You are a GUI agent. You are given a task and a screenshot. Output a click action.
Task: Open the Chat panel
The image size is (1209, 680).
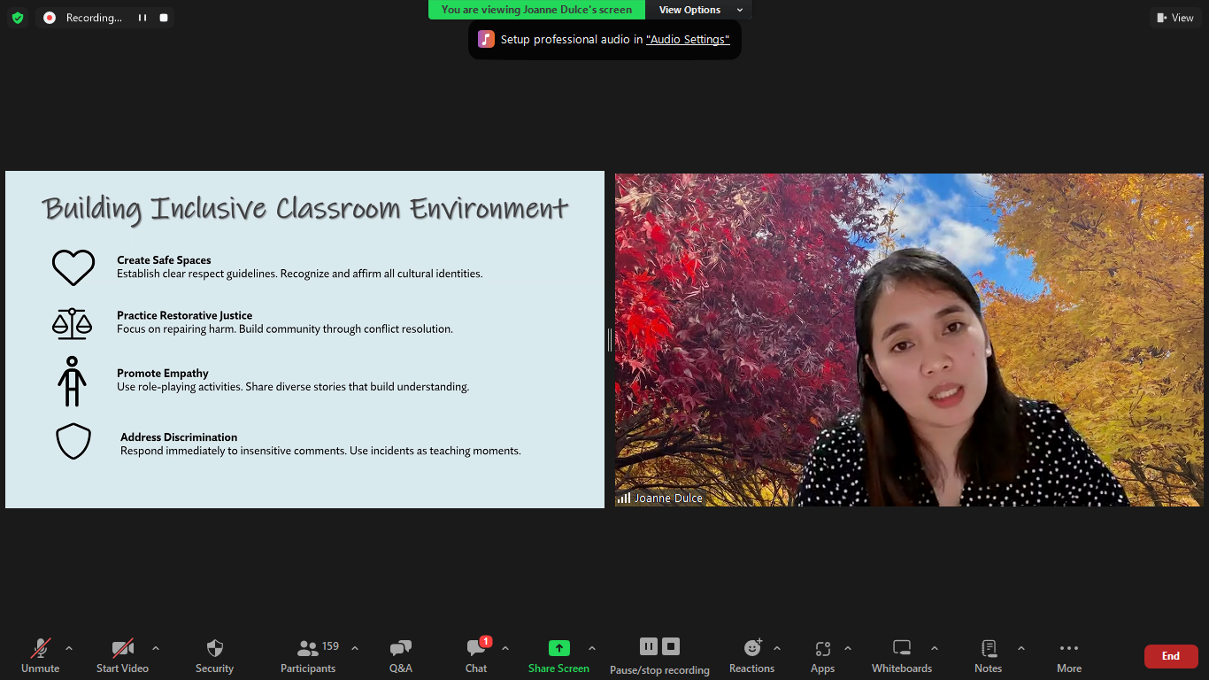tap(476, 648)
